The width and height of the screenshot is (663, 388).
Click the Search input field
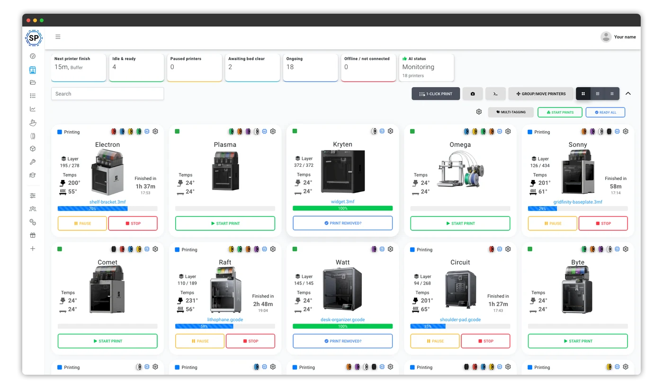(108, 94)
